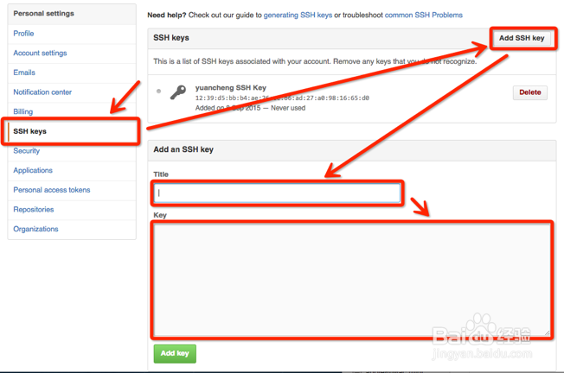Go to Applications settings
Image resolution: width=564 pixels, height=373 pixels.
(x=33, y=170)
